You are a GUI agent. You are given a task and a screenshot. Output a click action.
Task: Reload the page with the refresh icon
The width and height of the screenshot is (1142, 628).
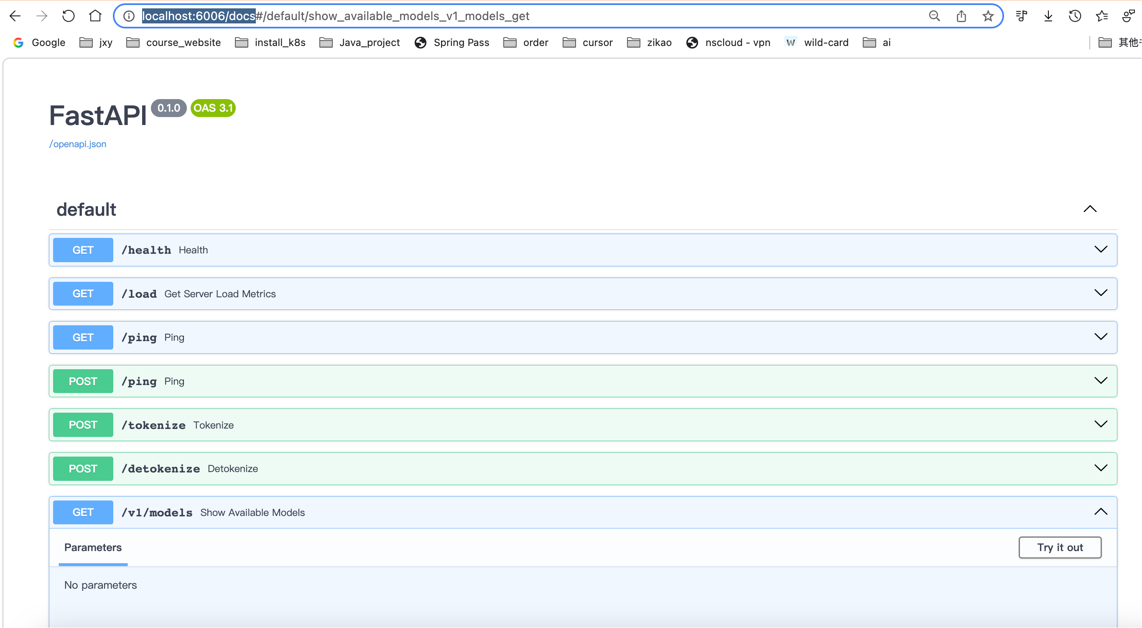tap(68, 16)
